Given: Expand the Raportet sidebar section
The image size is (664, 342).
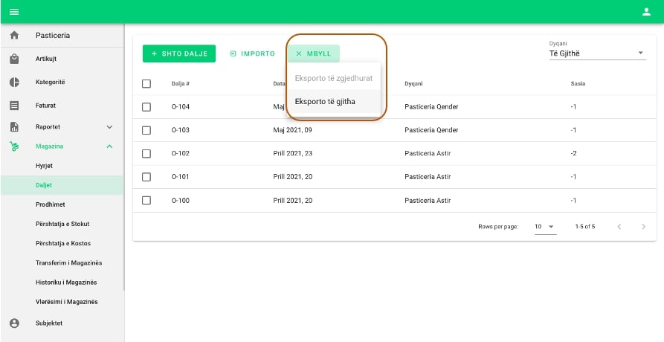Looking at the screenshot, I should (x=109, y=127).
